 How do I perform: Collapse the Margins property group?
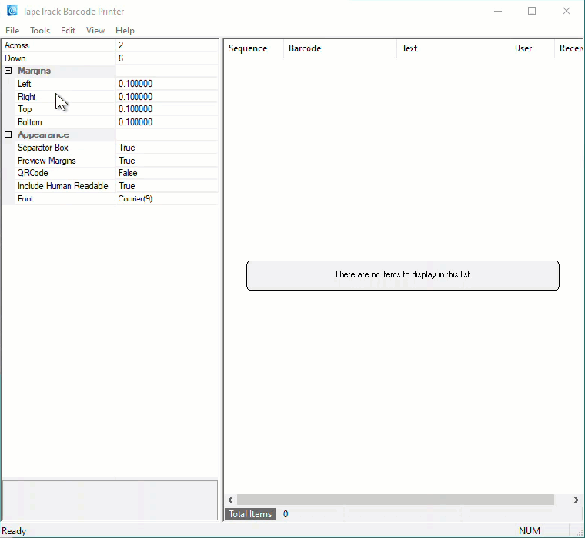point(8,71)
